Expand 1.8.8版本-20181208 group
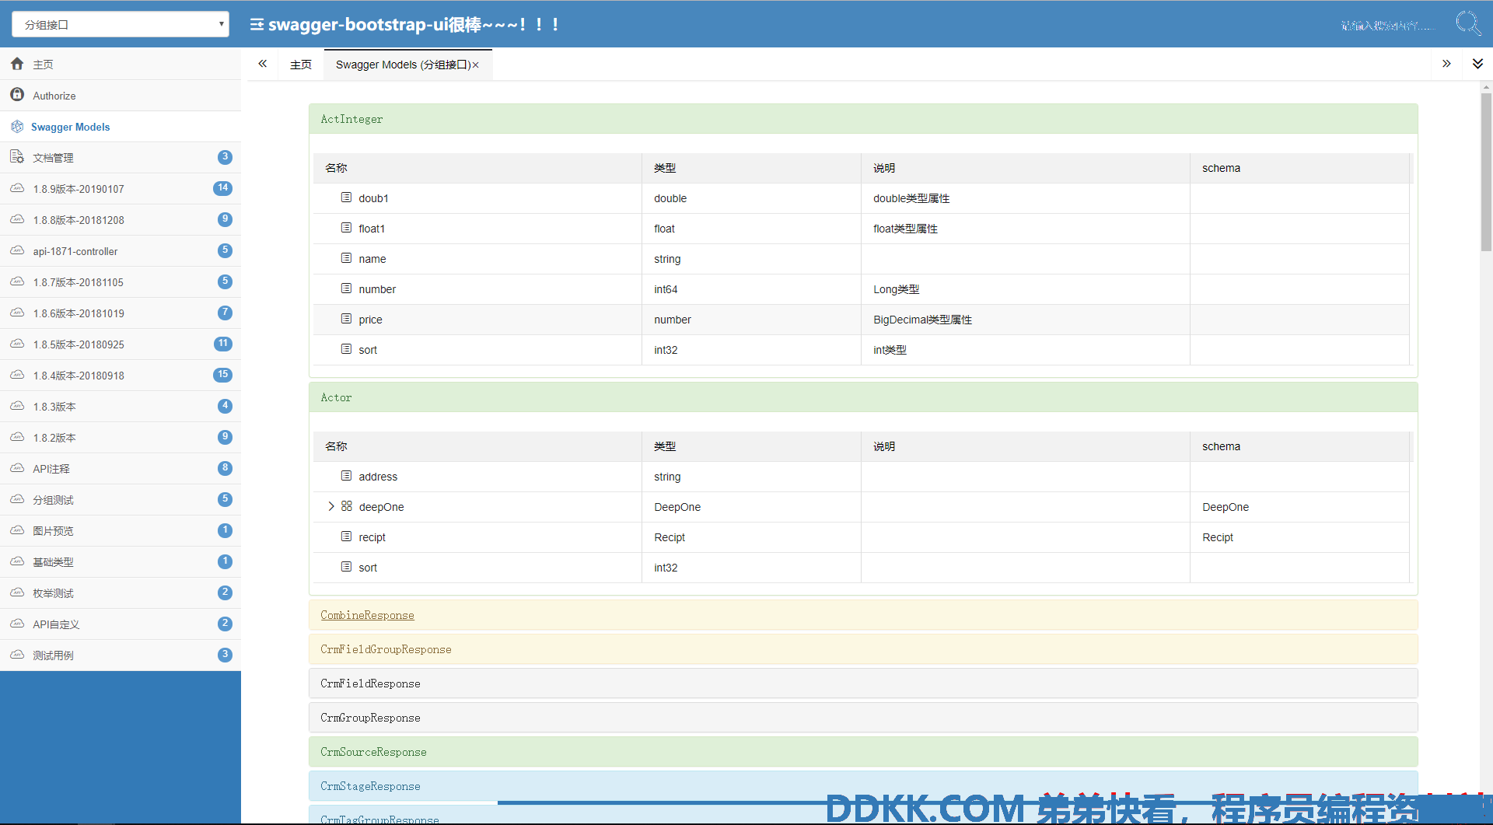This screenshot has width=1493, height=825. 121,220
